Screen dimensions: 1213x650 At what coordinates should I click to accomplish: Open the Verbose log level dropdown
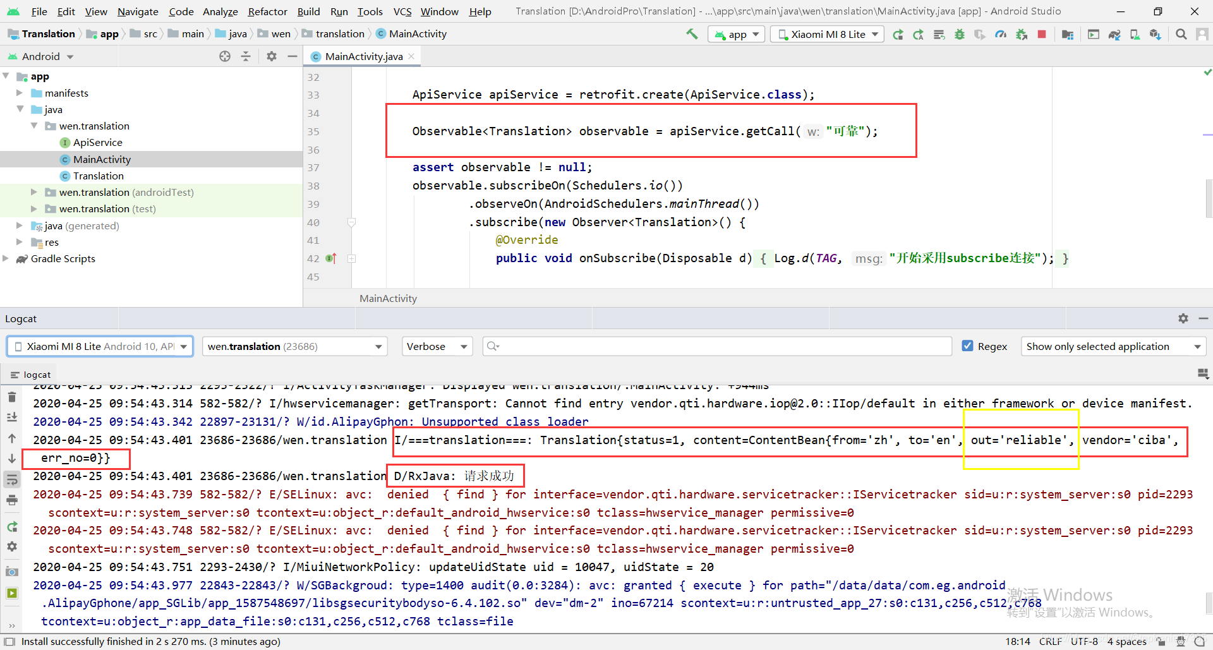(437, 346)
